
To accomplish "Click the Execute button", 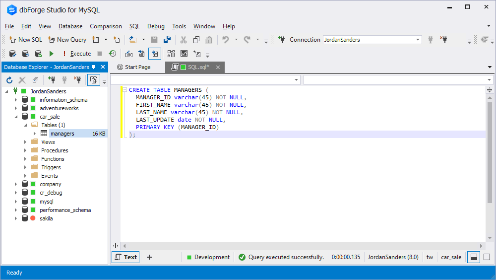I will pyautogui.click(x=77, y=54).
